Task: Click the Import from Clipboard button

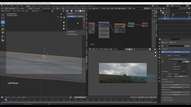Action: coord(176,87)
